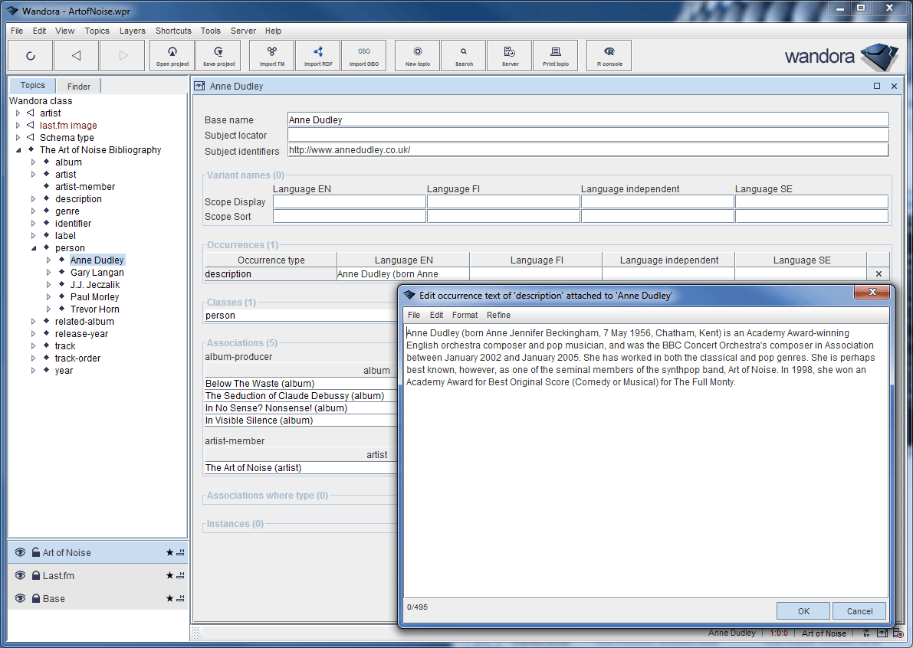Click the Import RDF toolbar icon
This screenshot has height=648, width=913.
tap(317, 55)
